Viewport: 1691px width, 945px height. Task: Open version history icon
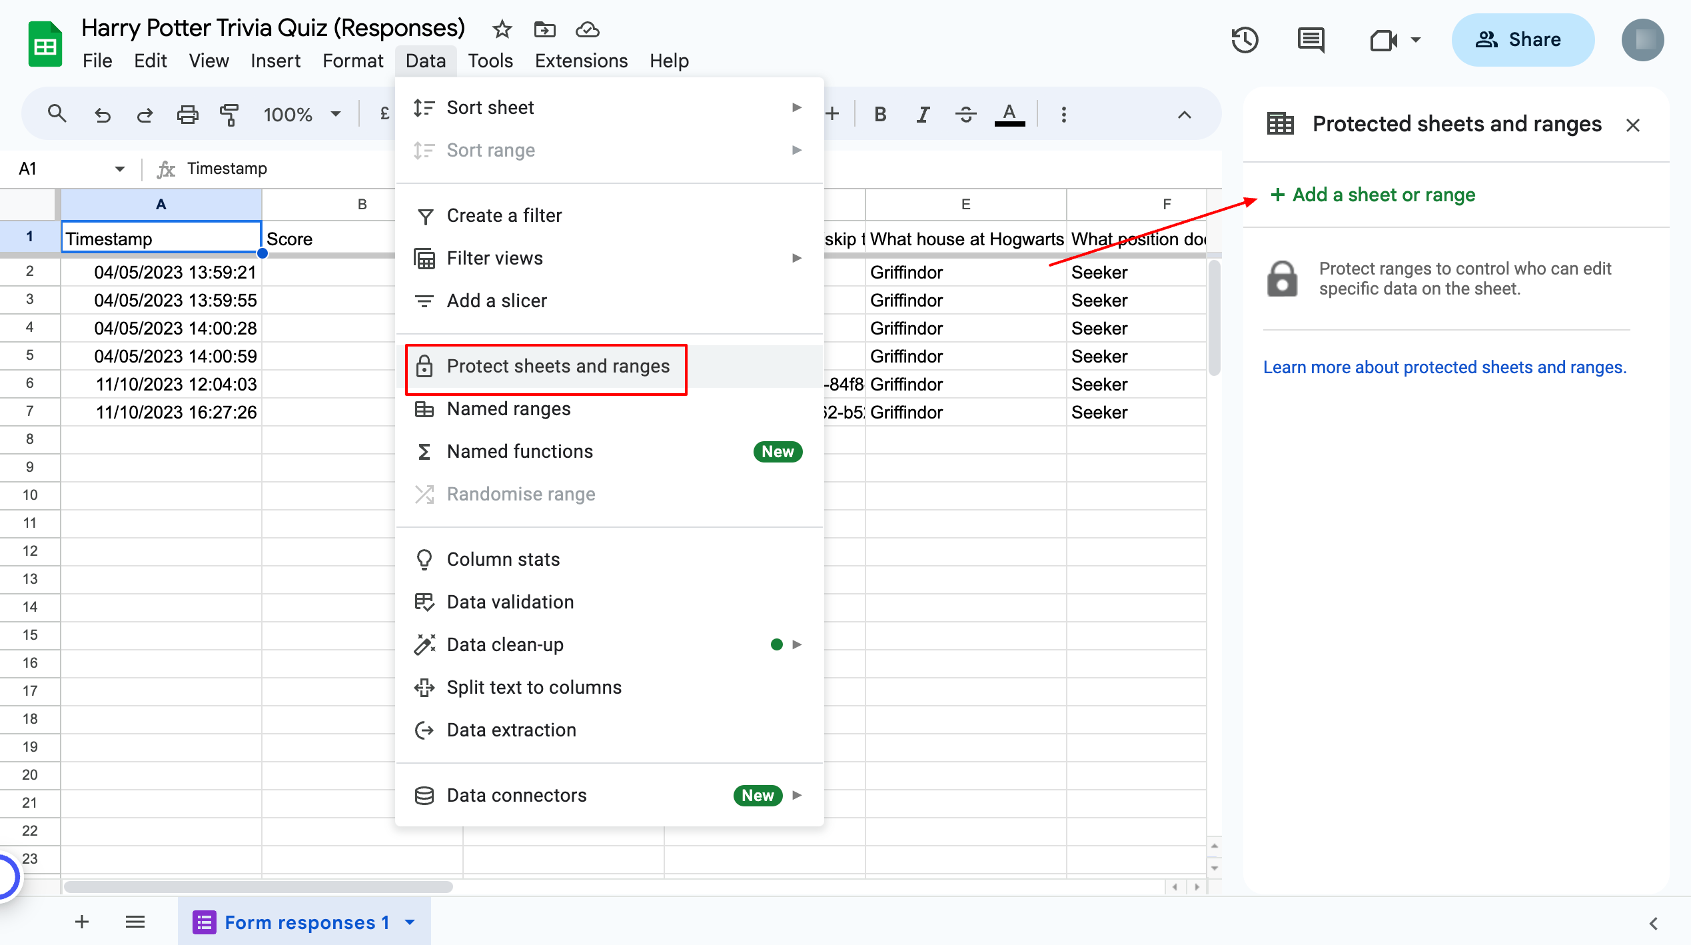1245,40
